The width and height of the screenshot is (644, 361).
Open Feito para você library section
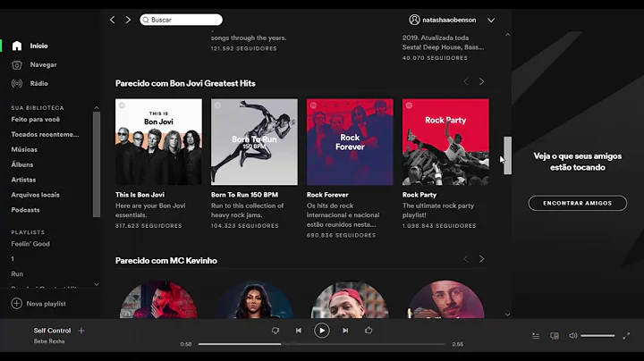35,120
